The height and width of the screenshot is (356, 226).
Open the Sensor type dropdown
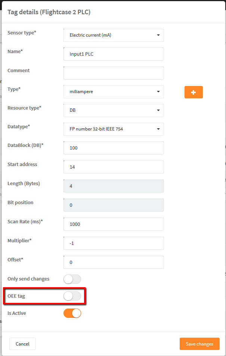[114, 35]
